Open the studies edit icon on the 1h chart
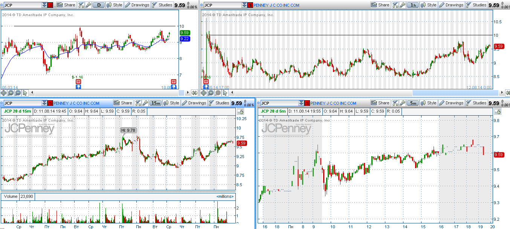Screen dimensions: 510x229 pyautogui.click(x=395, y=5)
